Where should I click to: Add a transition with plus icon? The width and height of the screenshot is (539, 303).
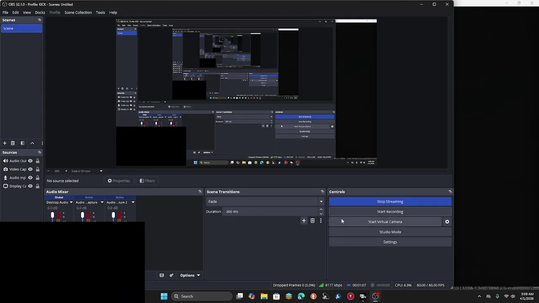click(x=304, y=221)
